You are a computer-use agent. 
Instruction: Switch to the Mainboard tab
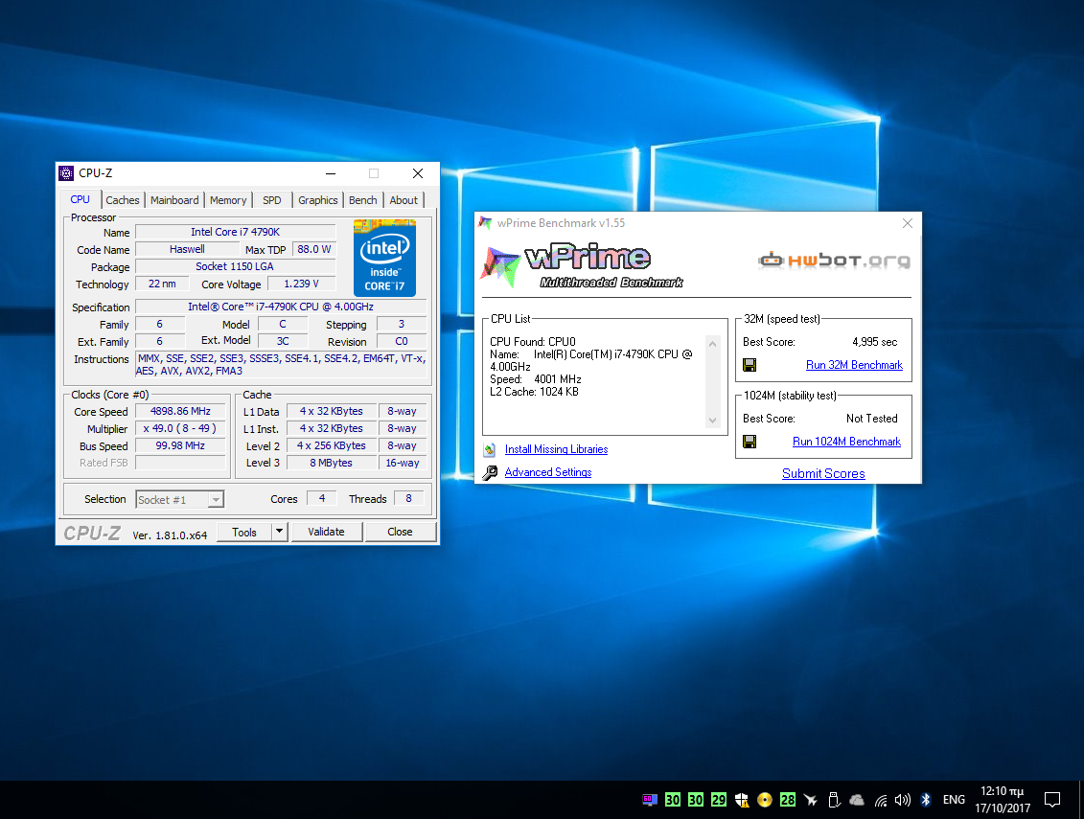(174, 200)
